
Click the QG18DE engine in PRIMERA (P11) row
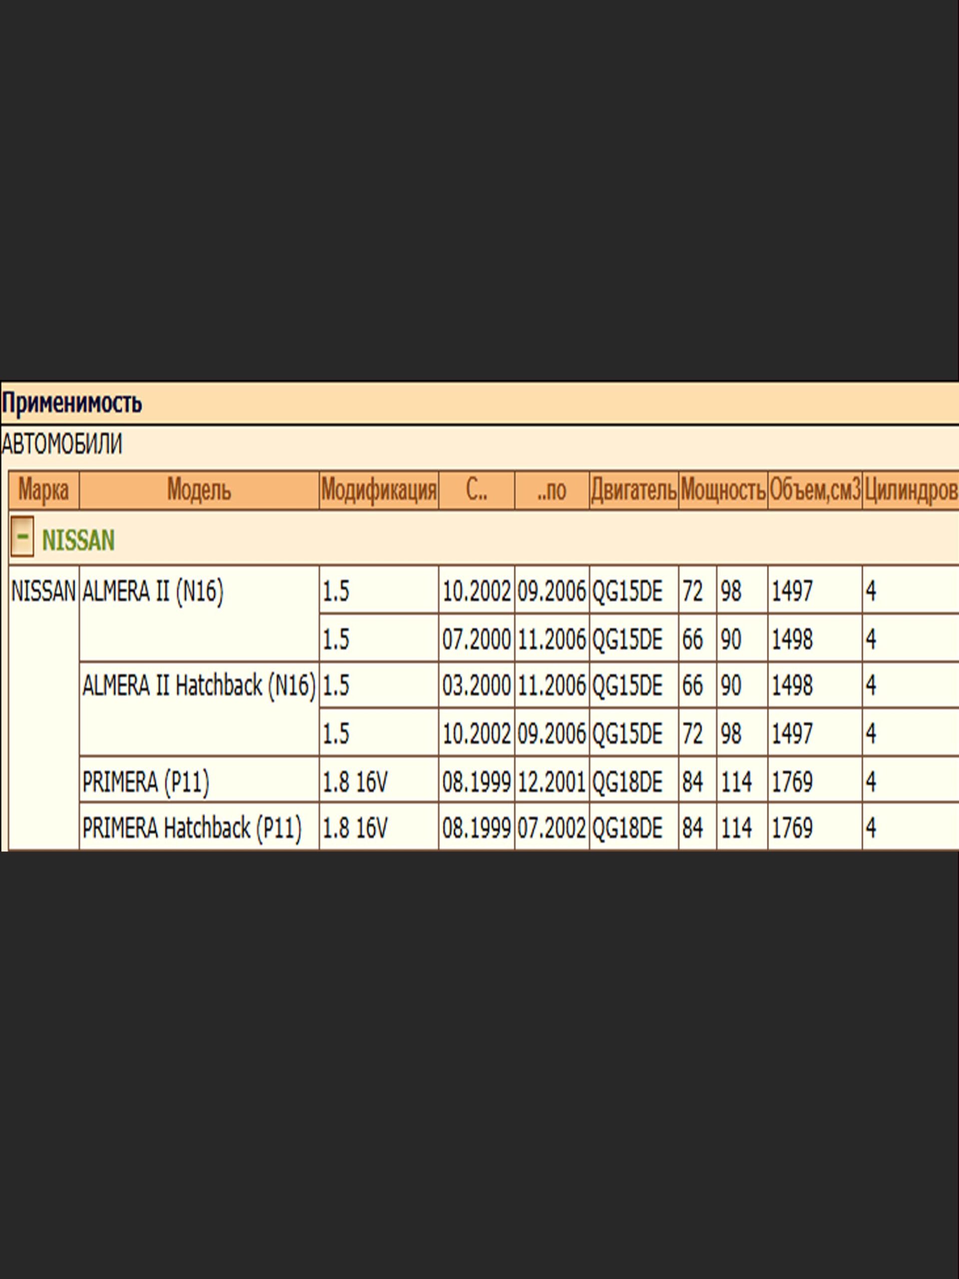point(627,782)
